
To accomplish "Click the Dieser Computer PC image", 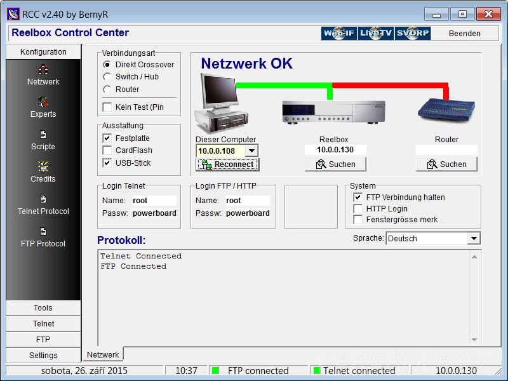I will click(221, 103).
